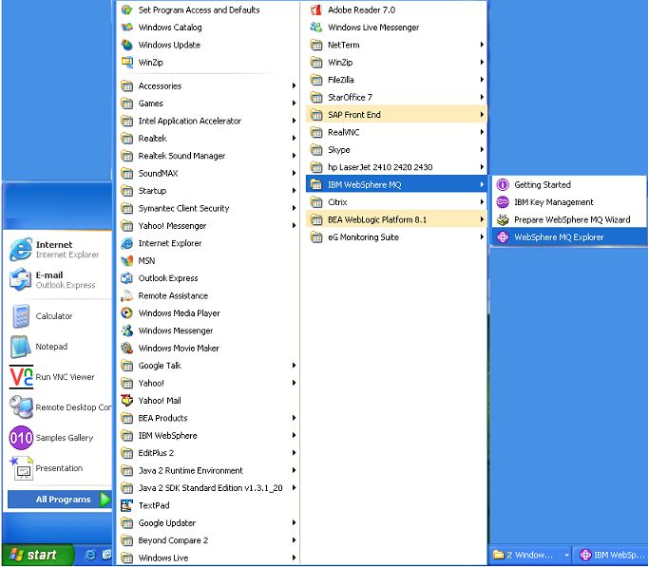
Task: Select Intel Application Accelerator folder
Action: pyautogui.click(x=208, y=121)
